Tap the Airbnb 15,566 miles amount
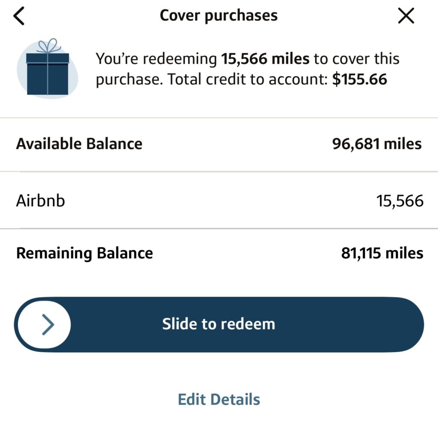The width and height of the screenshot is (438, 426). coord(400,201)
